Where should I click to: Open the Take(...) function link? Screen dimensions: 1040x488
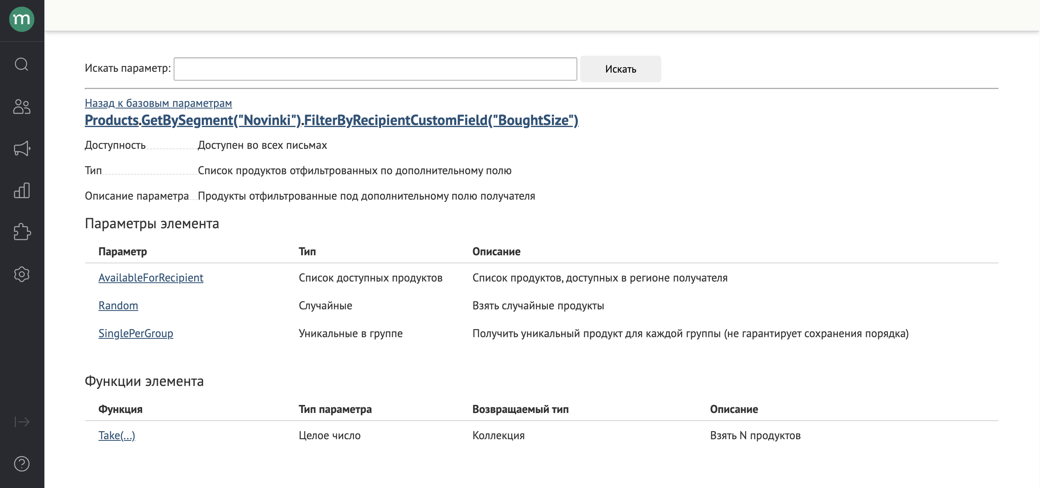click(x=117, y=436)
